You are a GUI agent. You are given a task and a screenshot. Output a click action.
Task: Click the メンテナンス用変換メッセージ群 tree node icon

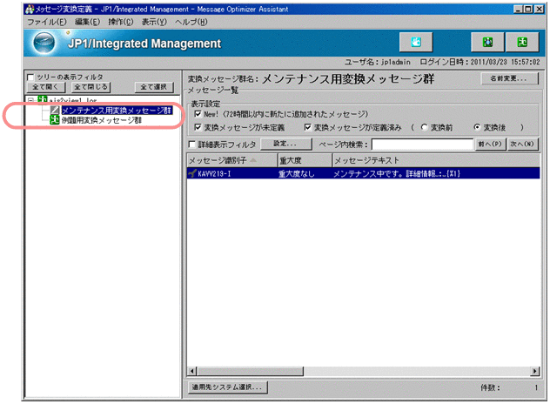point(55,111)
